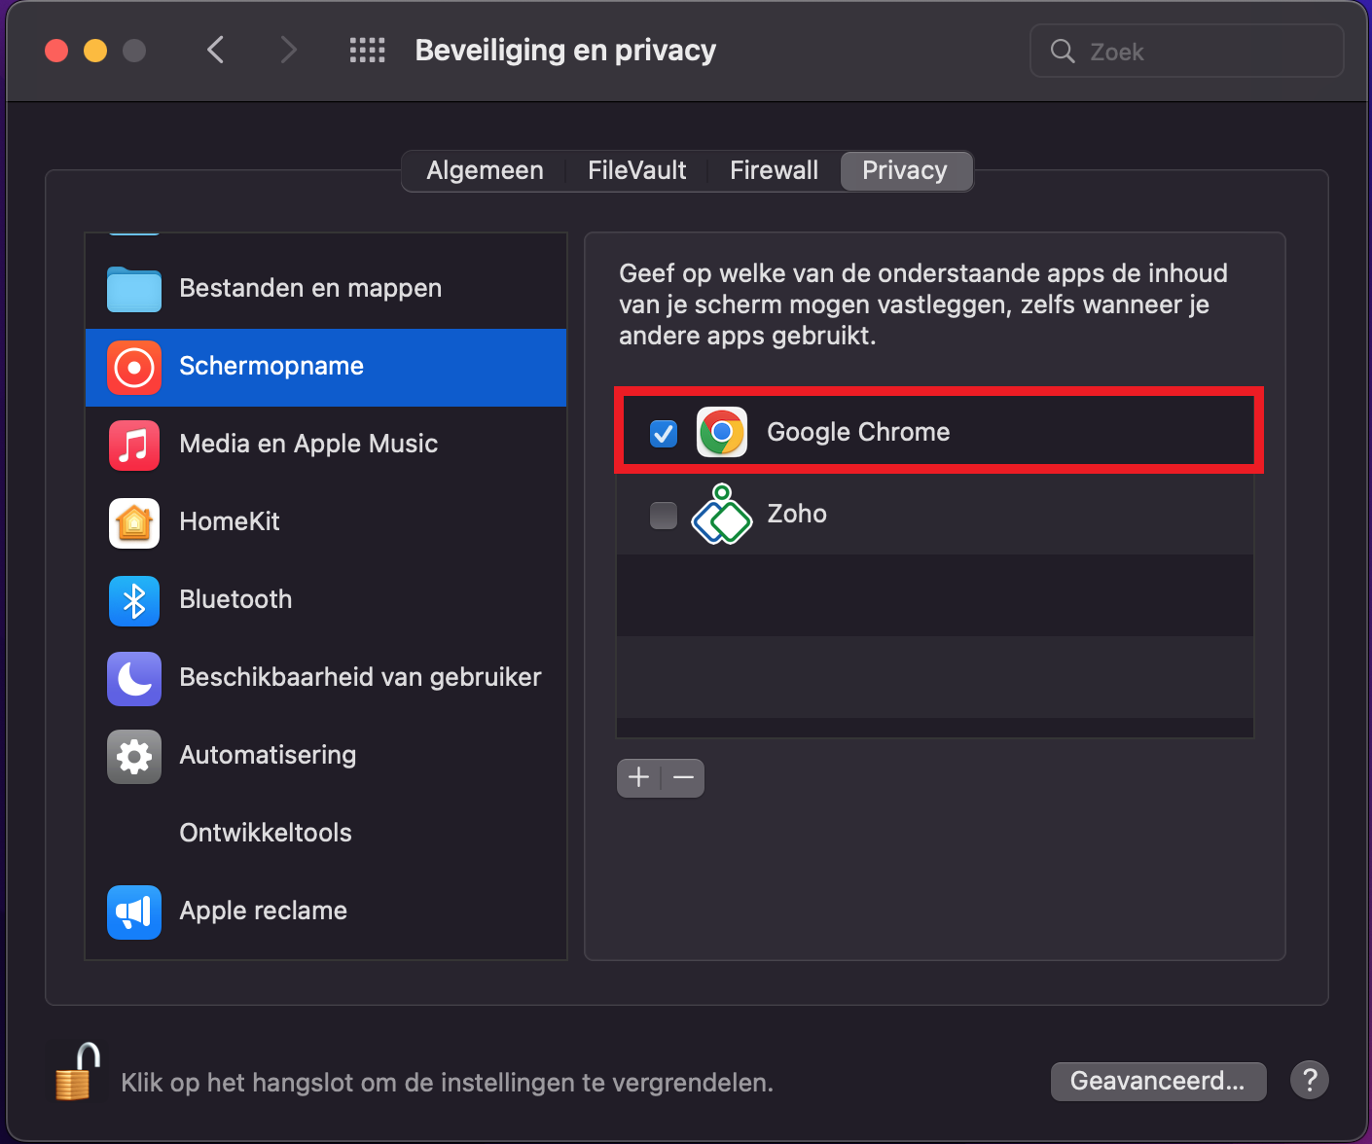Screen dimensions: 1372x1144
Task: Open the Firewall tab
Action: [x=775, y=171]
